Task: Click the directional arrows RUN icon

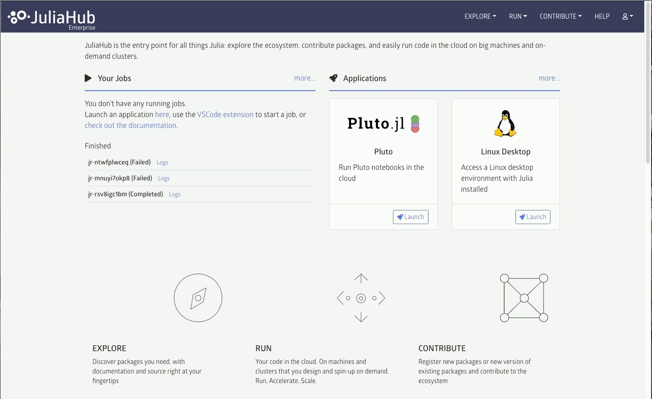Action: pos(361,298)
